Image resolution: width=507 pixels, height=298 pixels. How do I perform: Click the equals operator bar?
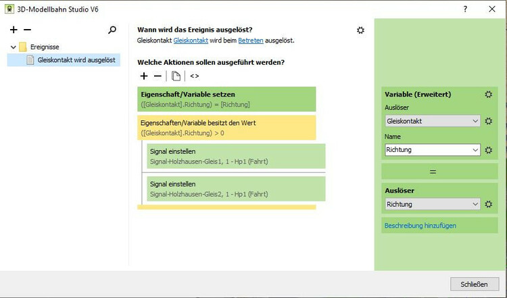[x=439, y=172]
